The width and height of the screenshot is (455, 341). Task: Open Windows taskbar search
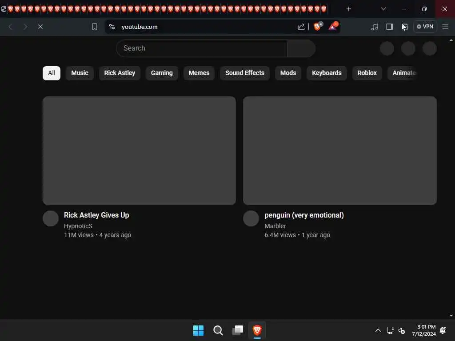[218, 330]
